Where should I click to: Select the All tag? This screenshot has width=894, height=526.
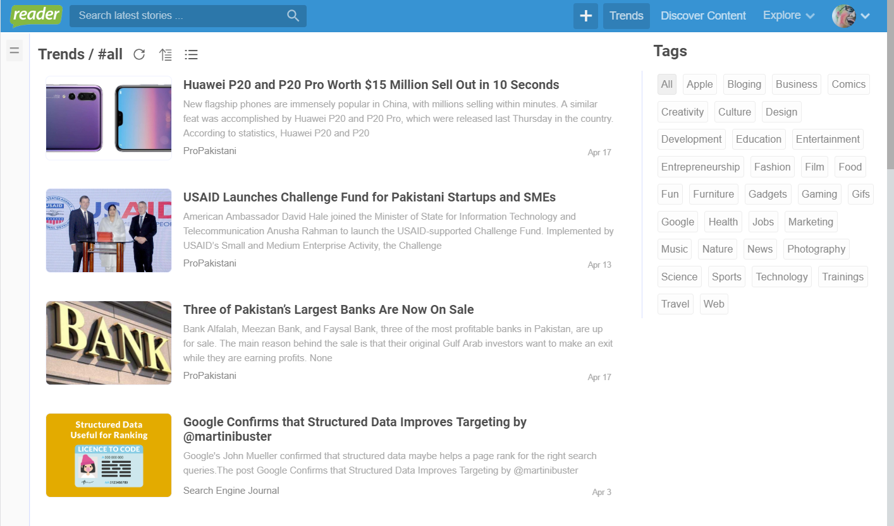pos(667,84)
